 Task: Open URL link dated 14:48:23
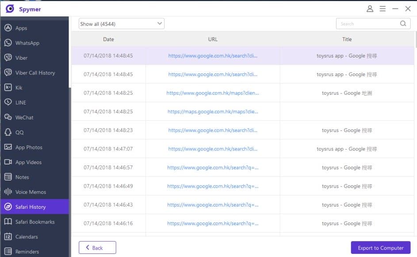(213, 130)
